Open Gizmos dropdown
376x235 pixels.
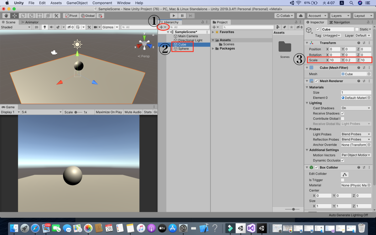tap(110, 27)
